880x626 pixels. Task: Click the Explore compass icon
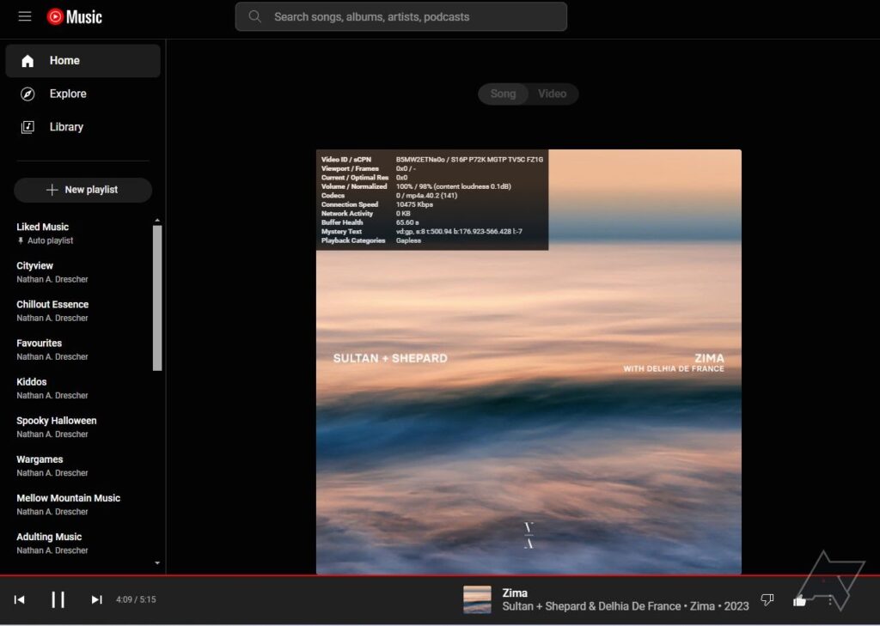tap(27, 94)
